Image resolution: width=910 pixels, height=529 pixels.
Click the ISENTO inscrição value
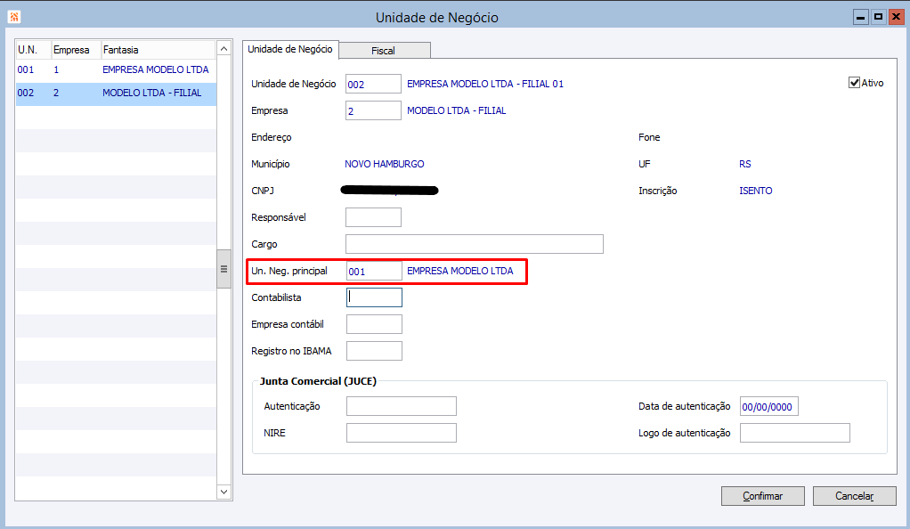point(756,191)
